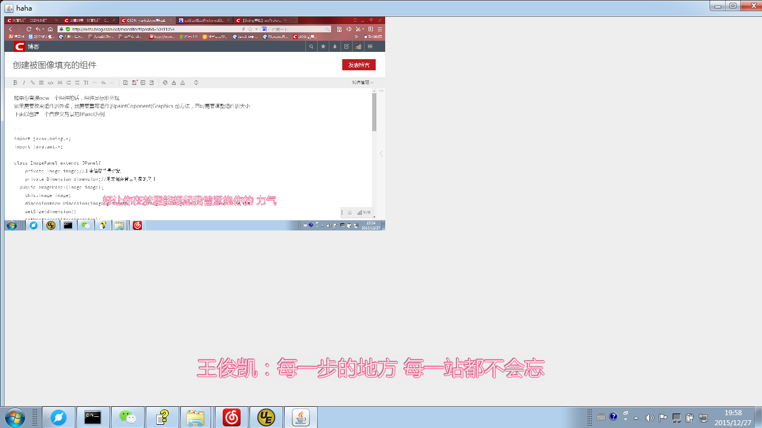Click the bookmark star in the address bar
762x428 pixels.
coord(250,29)
